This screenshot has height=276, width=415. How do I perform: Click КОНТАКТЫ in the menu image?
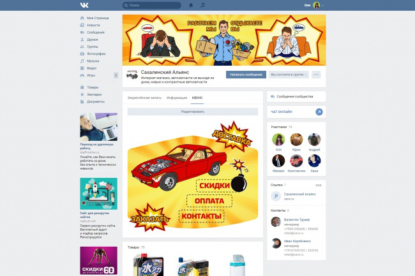tap(201, 216)
